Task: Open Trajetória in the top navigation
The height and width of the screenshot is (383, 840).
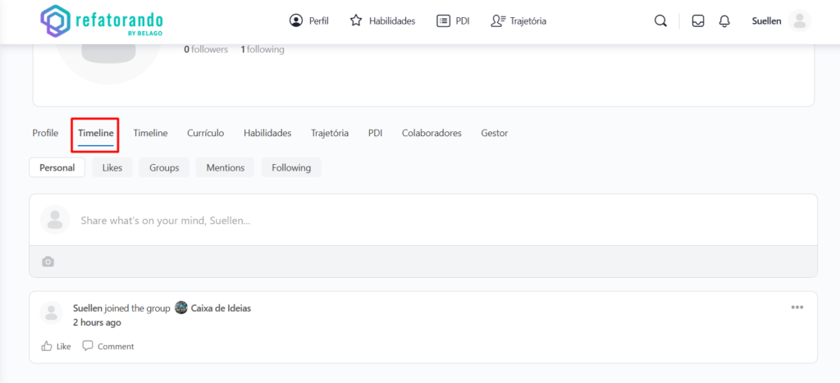Action: click(518, 21)
